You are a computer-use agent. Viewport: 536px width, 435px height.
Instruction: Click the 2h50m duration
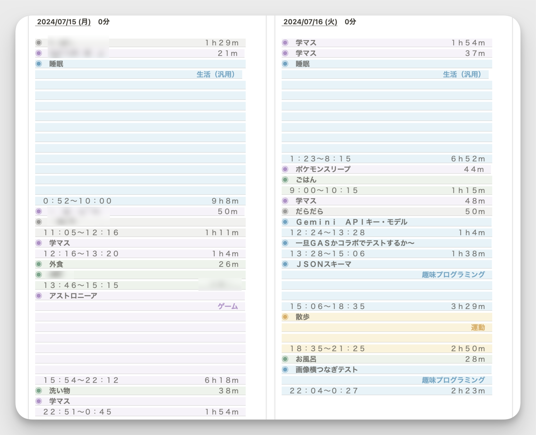click(468, 349)
